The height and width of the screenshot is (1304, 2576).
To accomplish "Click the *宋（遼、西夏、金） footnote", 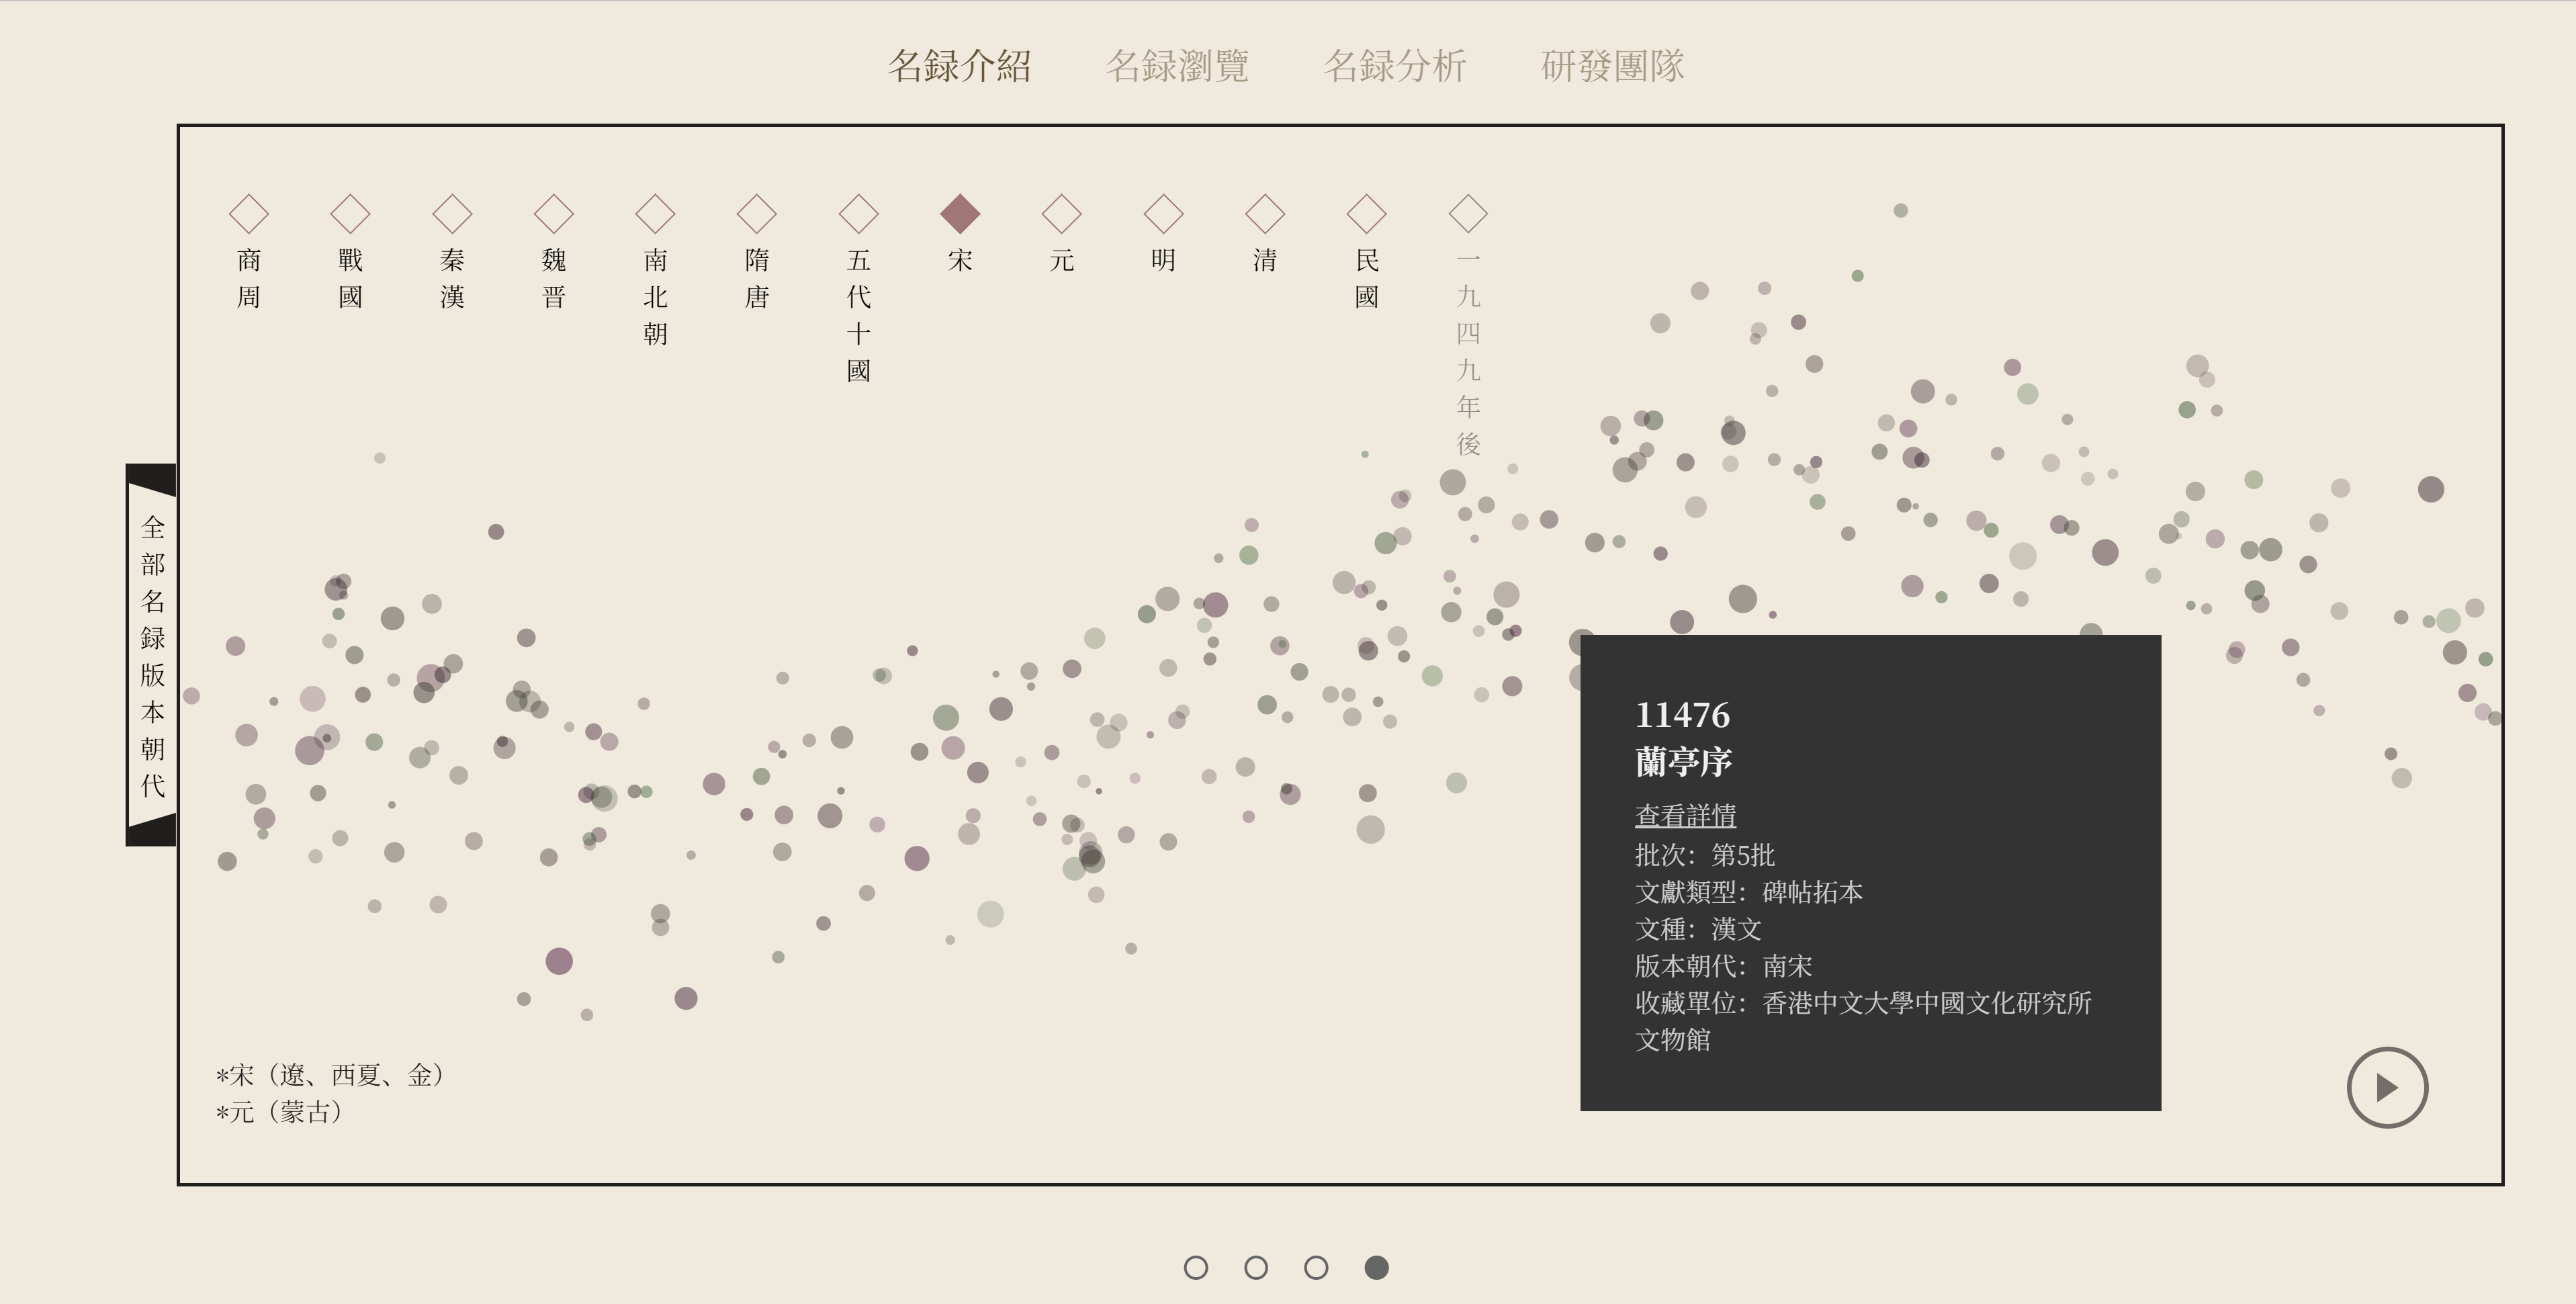I will pos(330,1075).
